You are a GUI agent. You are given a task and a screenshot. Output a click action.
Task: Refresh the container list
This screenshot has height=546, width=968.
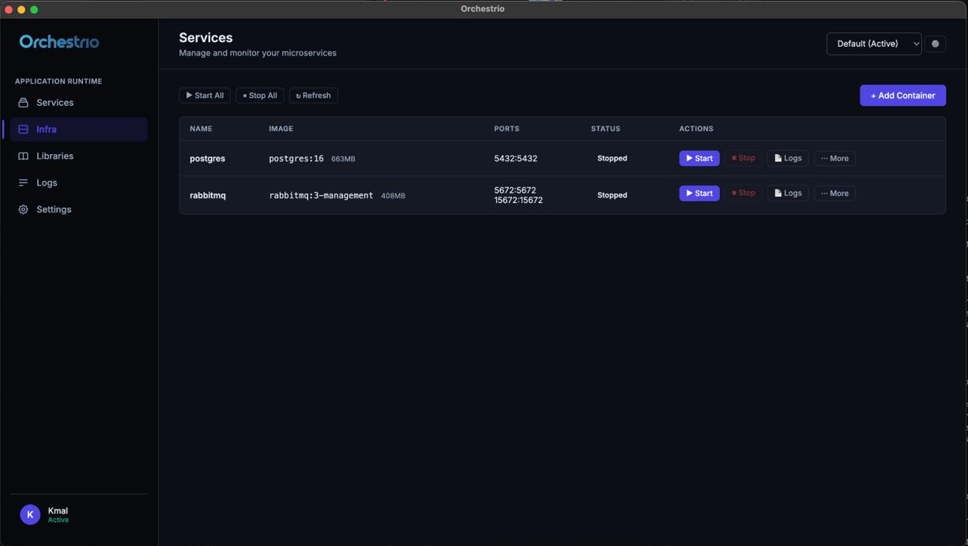tap(314, 96)
